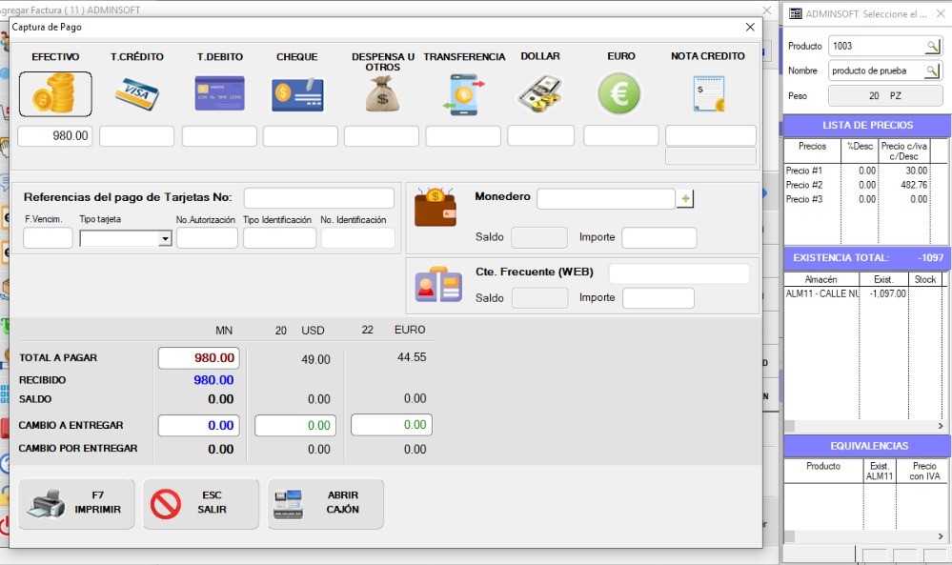Select the T.Debito purple card icon
Screen dimensions: 952x565
click(219, 94)
